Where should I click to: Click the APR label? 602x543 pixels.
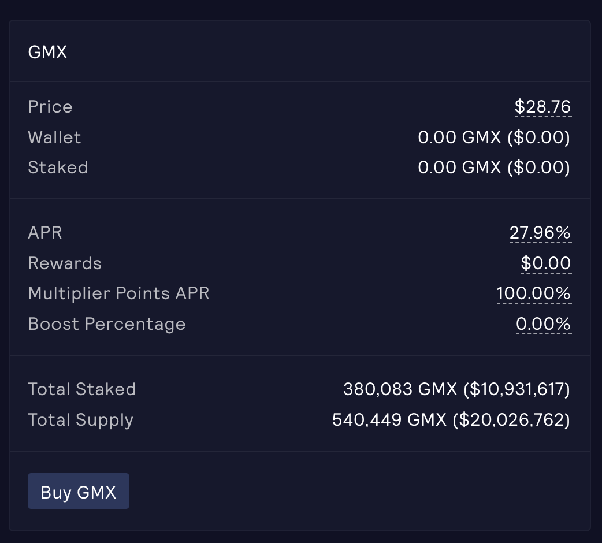pyautogui.click(x=45, y=233)
